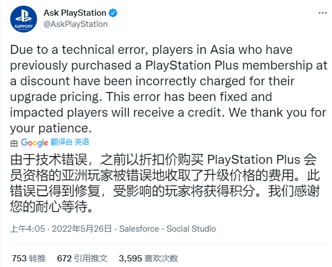View the 753 转推 retweets list
Image resolution: width=332 pixels, height=267 pixels.
29,259
